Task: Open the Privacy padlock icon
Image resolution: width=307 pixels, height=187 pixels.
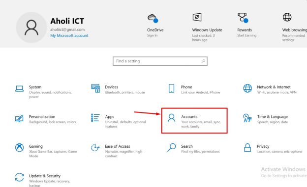Action: point(247,148)
